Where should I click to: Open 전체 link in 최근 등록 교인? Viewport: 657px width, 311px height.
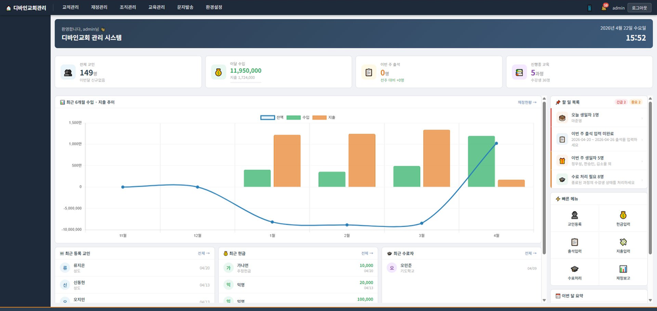click(204, 253)
